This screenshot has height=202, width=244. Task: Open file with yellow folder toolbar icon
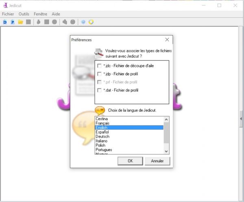coord(21,22)
